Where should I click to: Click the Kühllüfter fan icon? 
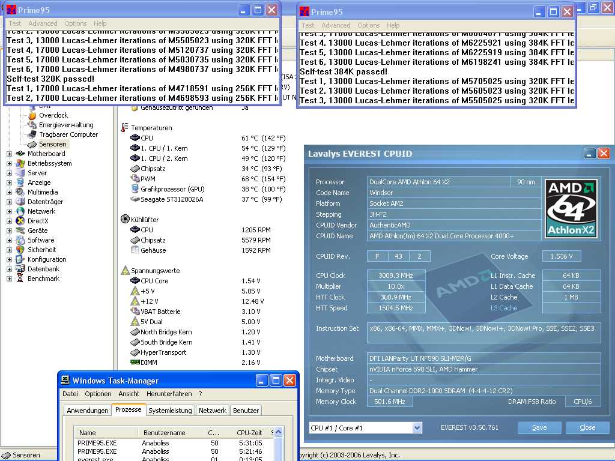125,219
